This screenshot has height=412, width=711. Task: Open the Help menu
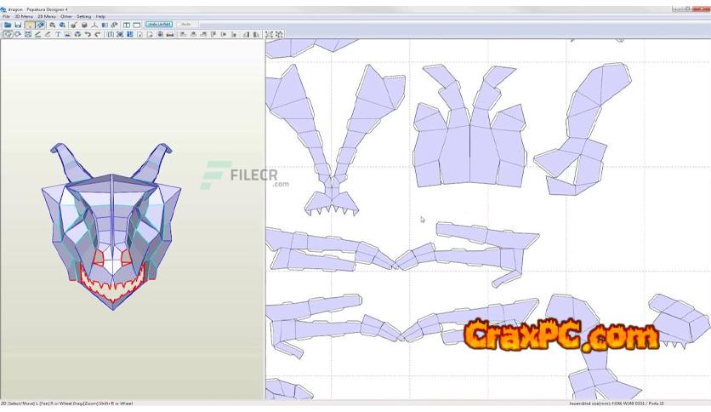coord(100,16)
